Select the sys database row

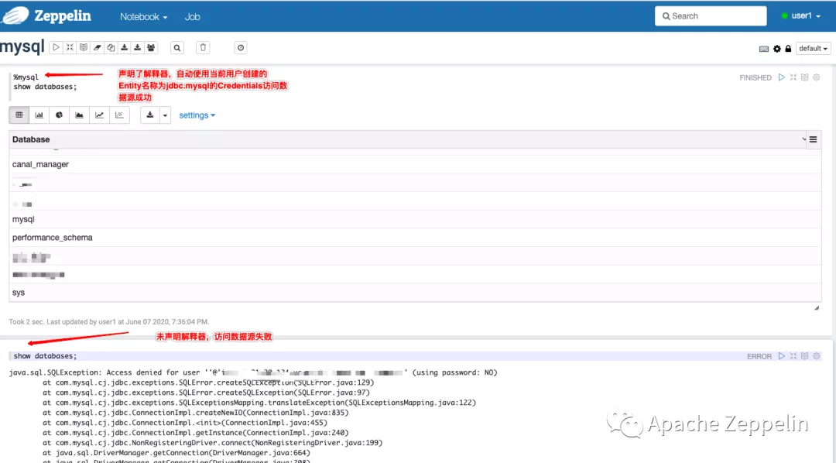click(415, 293)
